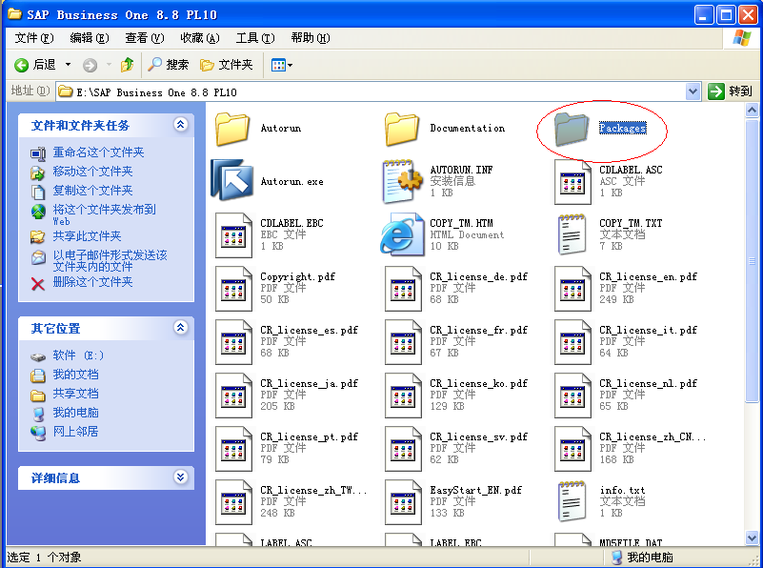Image resolution: width=763 pixels, height=568 pixels.
Task: Select the CR_license_pt.pdf file icon
Action: (x=234, y=449)
